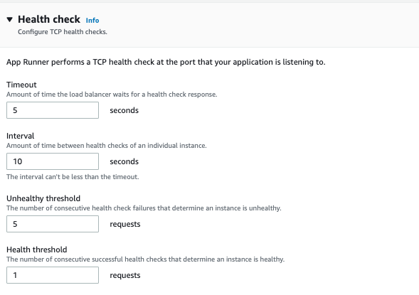
Task: Click the 'Configure TCP health checks' subtitle
Action: tap(63, 32)
